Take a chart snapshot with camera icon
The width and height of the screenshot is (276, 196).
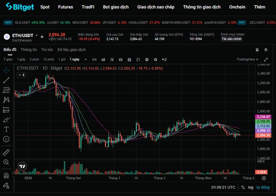[121, 60]
